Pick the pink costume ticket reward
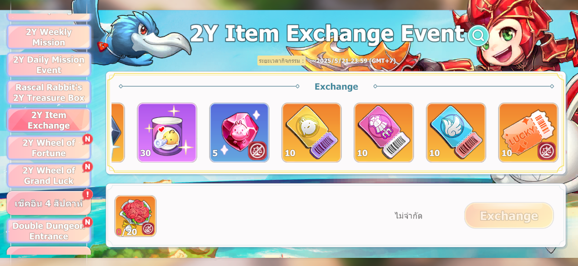Image resolution: width=578 pixels, height=266 pixels. point(384,133)
